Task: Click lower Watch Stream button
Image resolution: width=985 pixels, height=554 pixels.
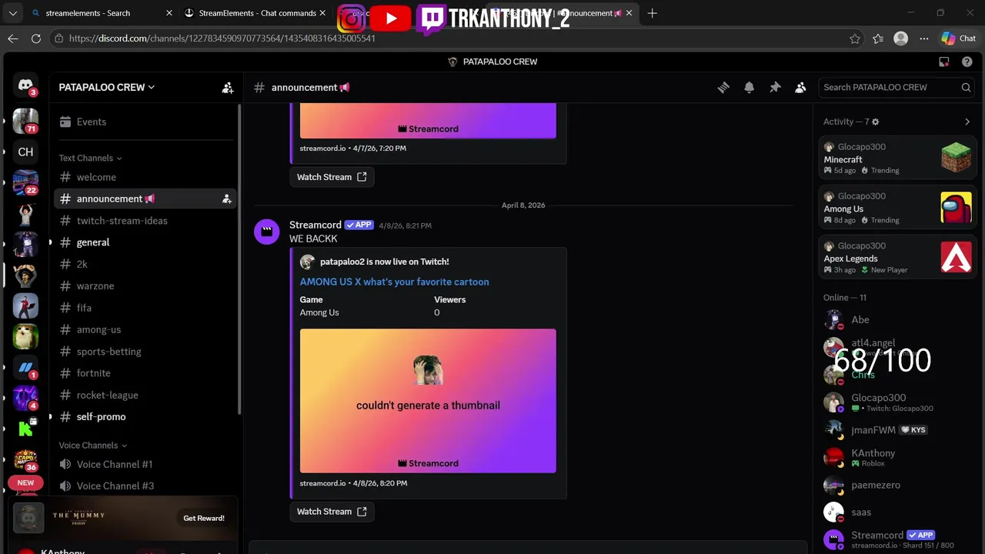Action: 332,512
